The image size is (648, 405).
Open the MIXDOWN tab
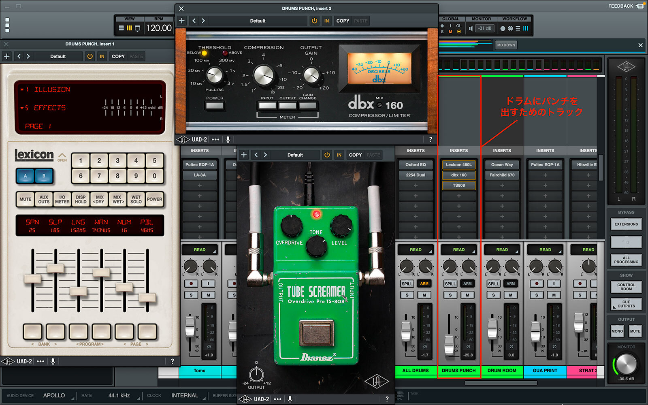coord(506,45)
